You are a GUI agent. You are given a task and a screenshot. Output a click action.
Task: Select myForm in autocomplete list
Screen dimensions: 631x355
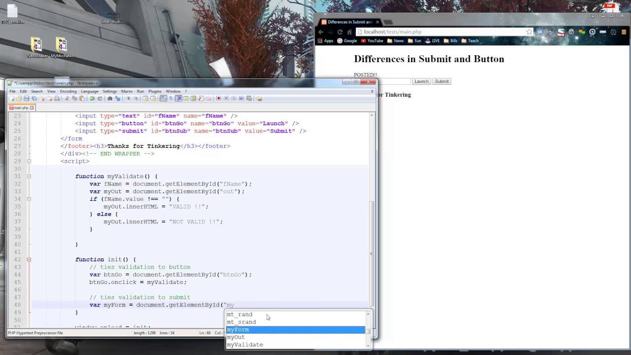point(295,329)
